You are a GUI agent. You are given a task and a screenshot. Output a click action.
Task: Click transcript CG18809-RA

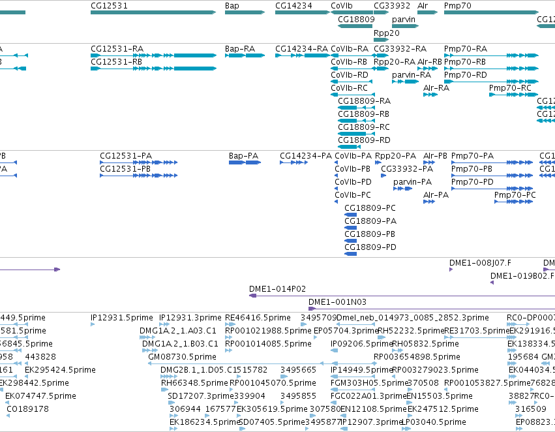364,101
